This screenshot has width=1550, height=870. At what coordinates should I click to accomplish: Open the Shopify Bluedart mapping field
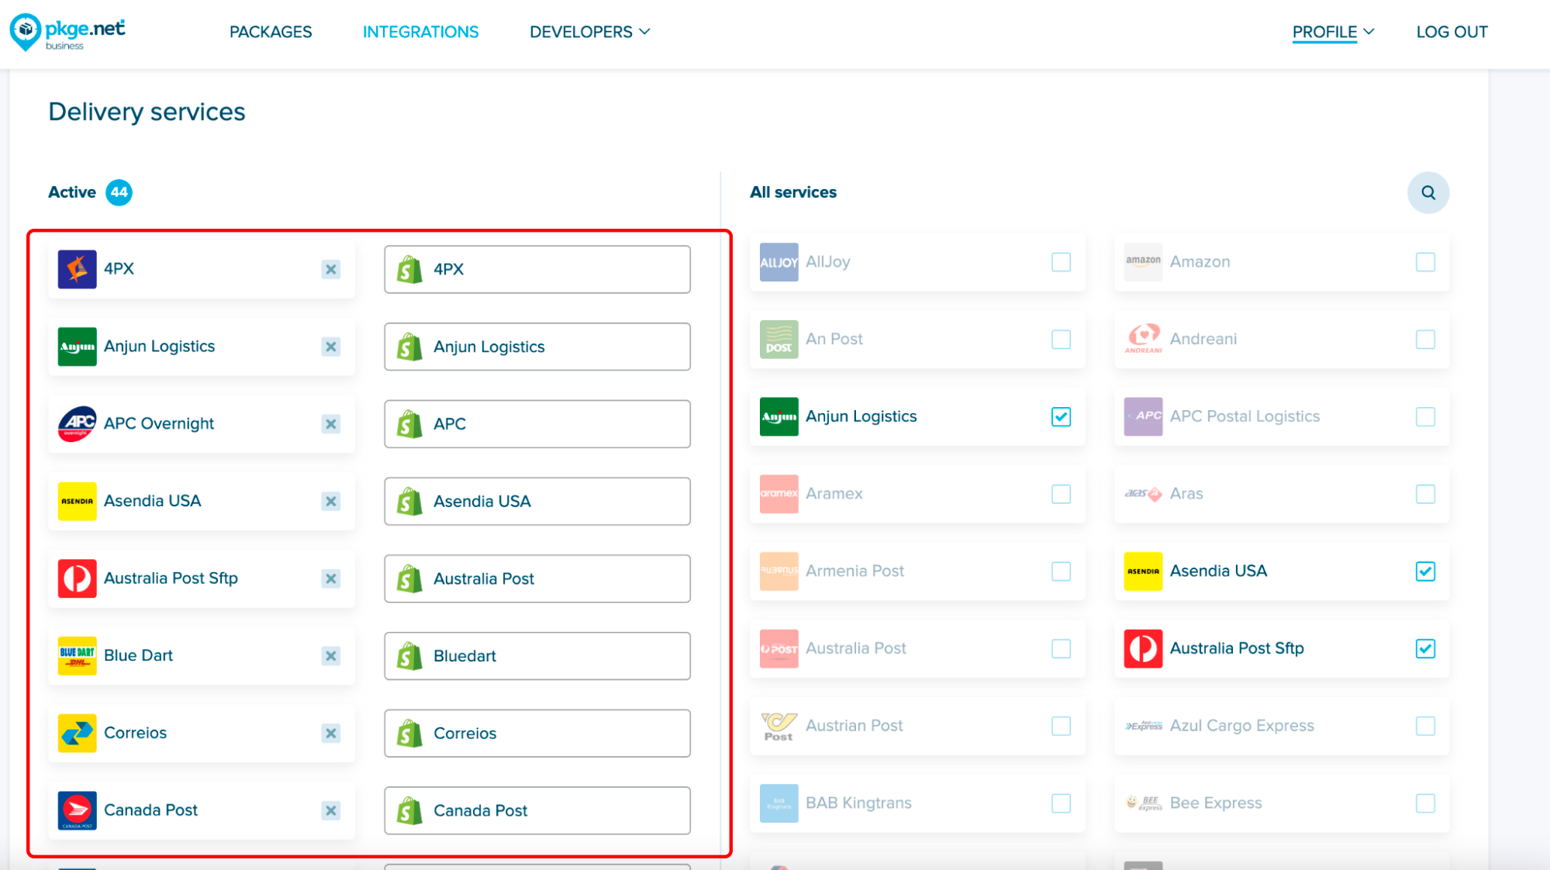click(537, 656)
